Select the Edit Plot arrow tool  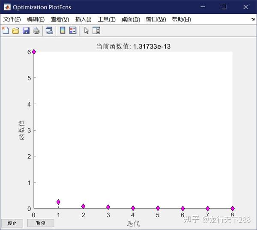pyautogui.click(x=87, y=31)
